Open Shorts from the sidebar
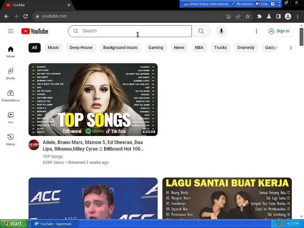 pos(11,74)
